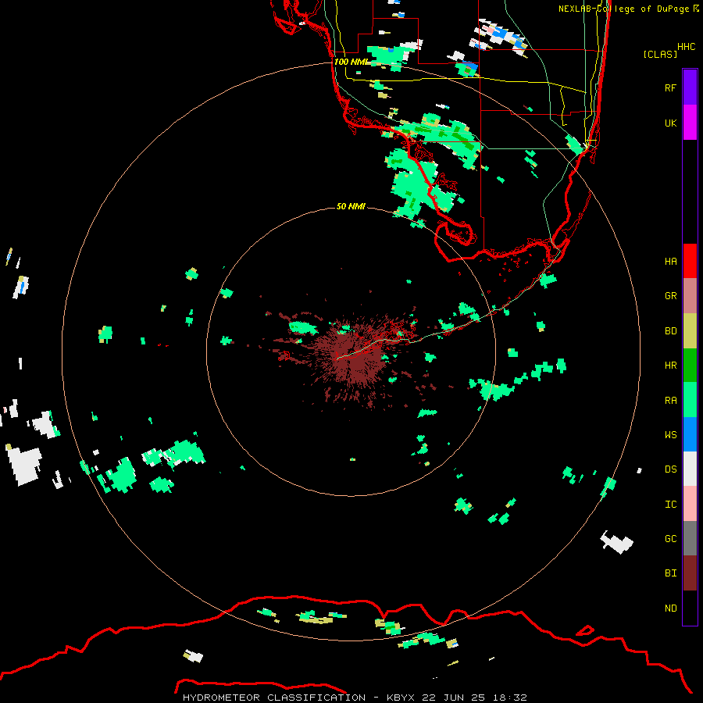Click the 100 NMI range ring label
Image resolution: width=703 pixels, height=703 pixels.
coord(351,62)
